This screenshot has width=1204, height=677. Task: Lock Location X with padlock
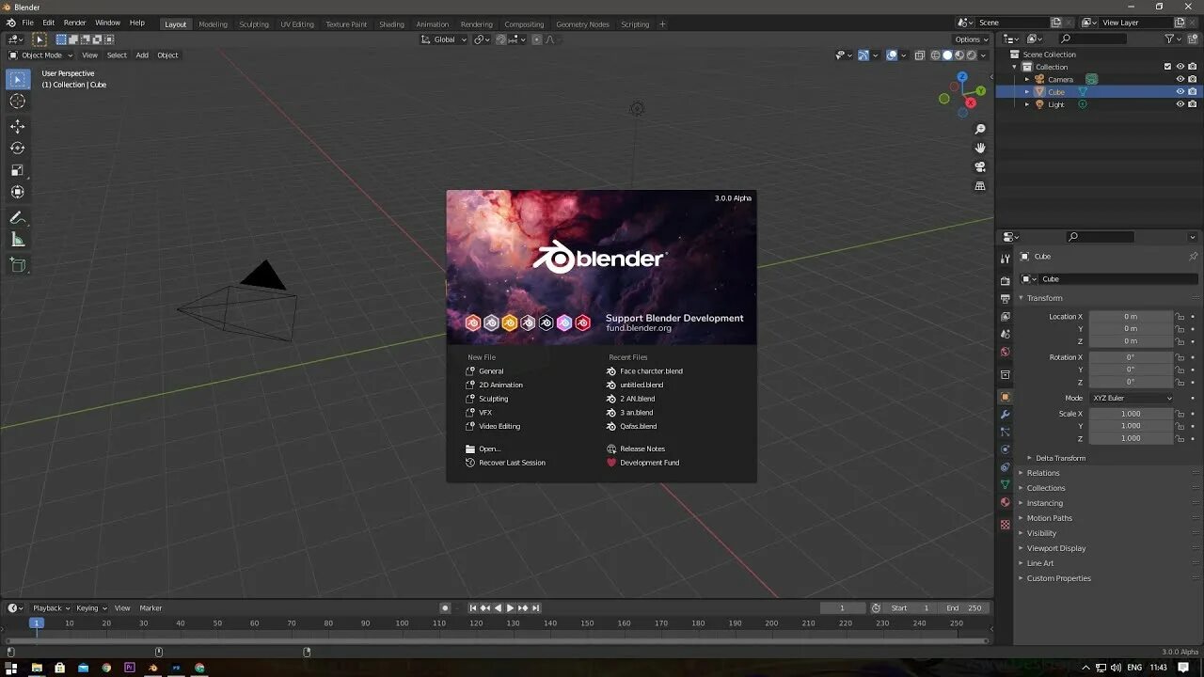(1180, 317)
